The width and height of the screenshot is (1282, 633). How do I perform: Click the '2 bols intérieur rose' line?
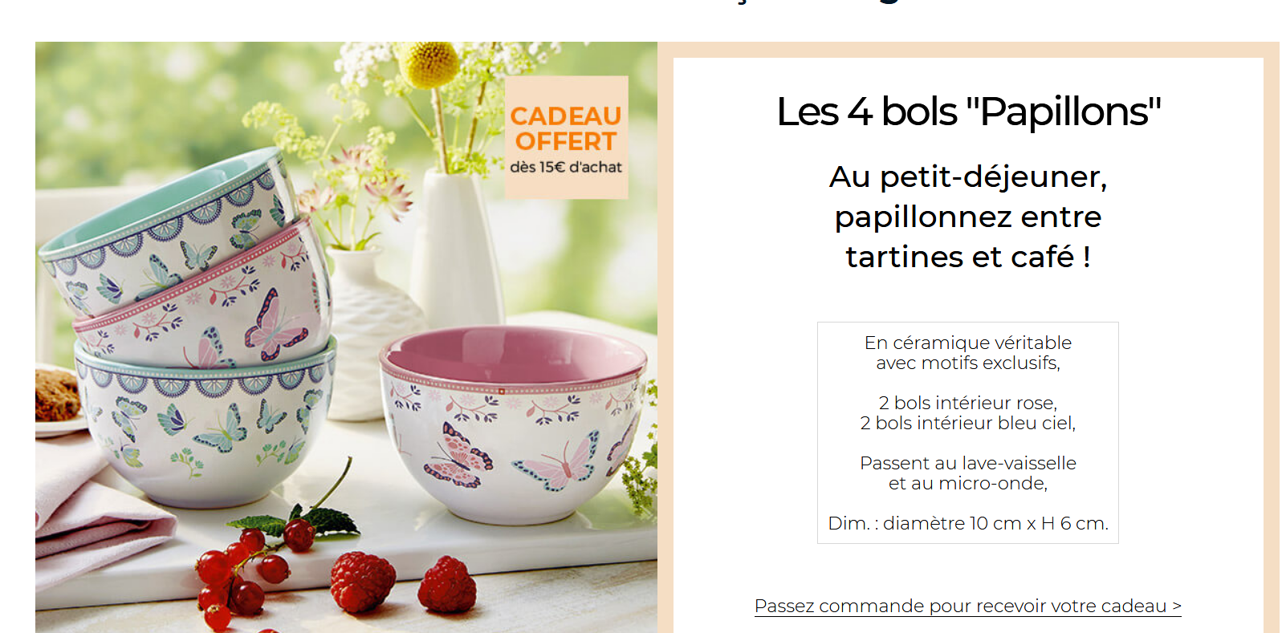(968, 403)
